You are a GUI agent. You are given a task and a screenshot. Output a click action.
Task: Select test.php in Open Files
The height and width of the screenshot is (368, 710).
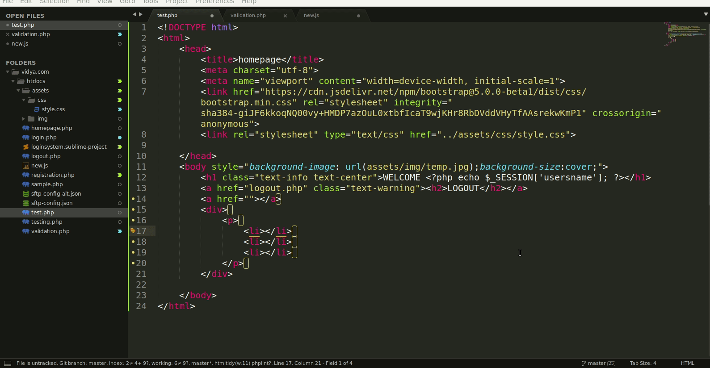coord(64,25)
